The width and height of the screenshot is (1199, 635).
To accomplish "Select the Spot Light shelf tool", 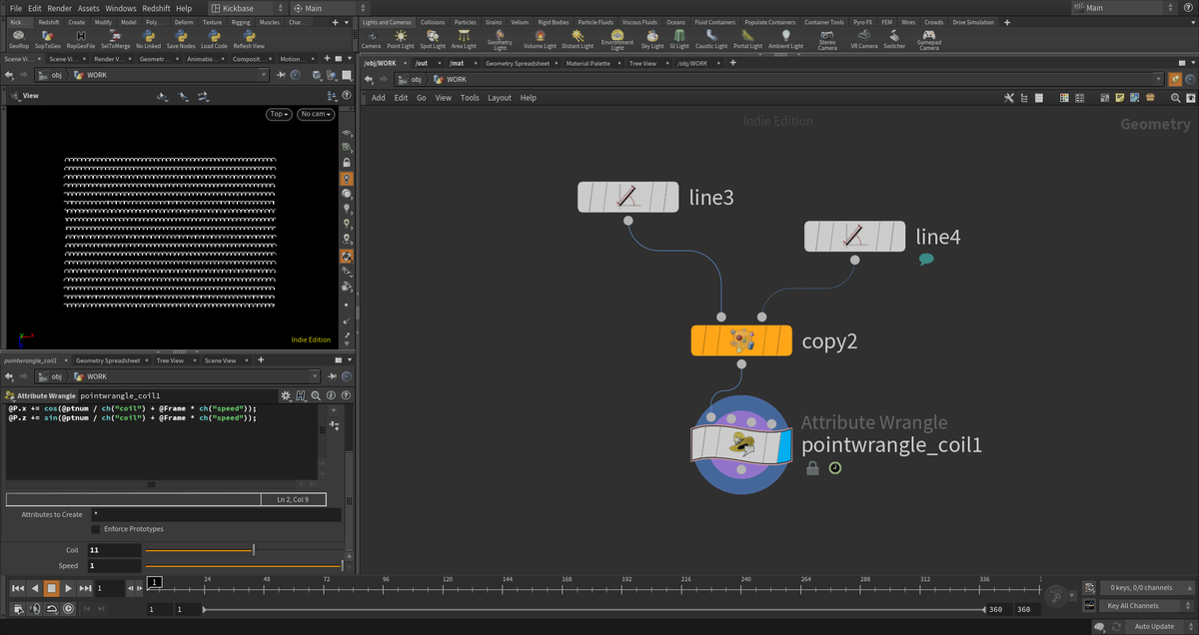I will click(433, 39).
